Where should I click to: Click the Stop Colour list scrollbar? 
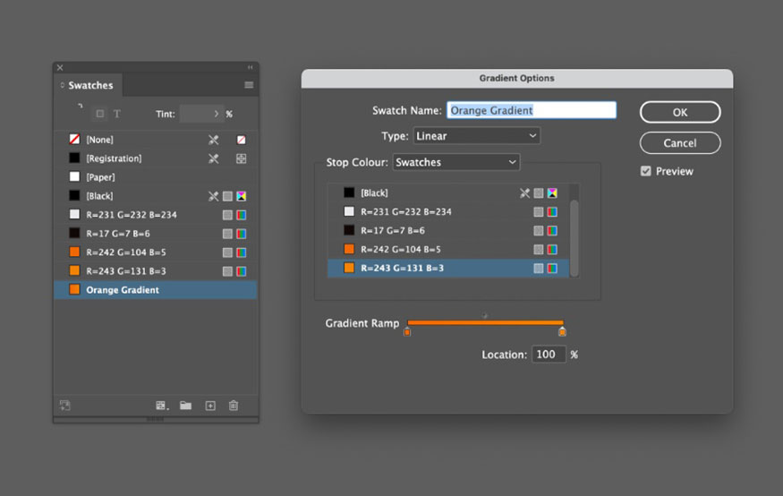click(574, 238)
